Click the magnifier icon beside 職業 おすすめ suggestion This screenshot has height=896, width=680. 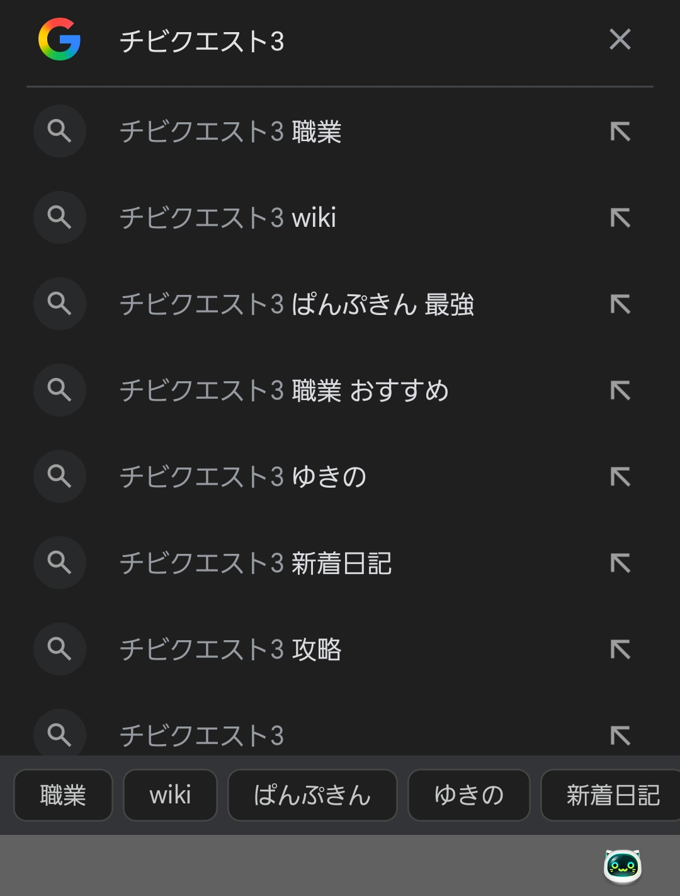pyautogui.click(x=60, y=390)
